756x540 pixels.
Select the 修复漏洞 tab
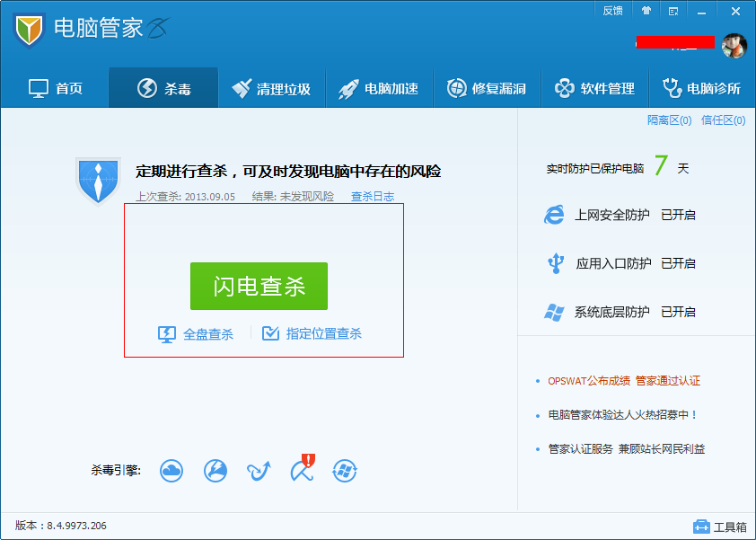click(x=486, y=88)
